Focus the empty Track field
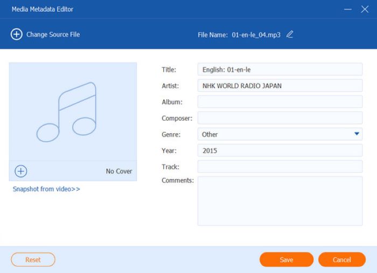 pos(280,167)
